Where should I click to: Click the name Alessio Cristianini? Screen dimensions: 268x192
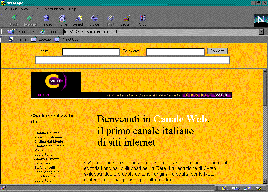48,137
